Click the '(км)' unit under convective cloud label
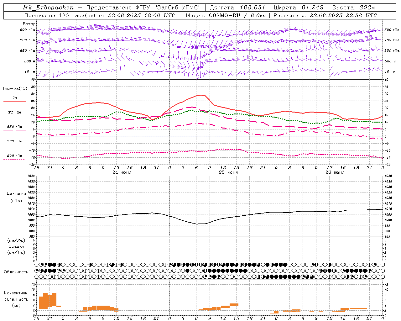The width and height of the screenshot is (401, 321). [16, 305]
